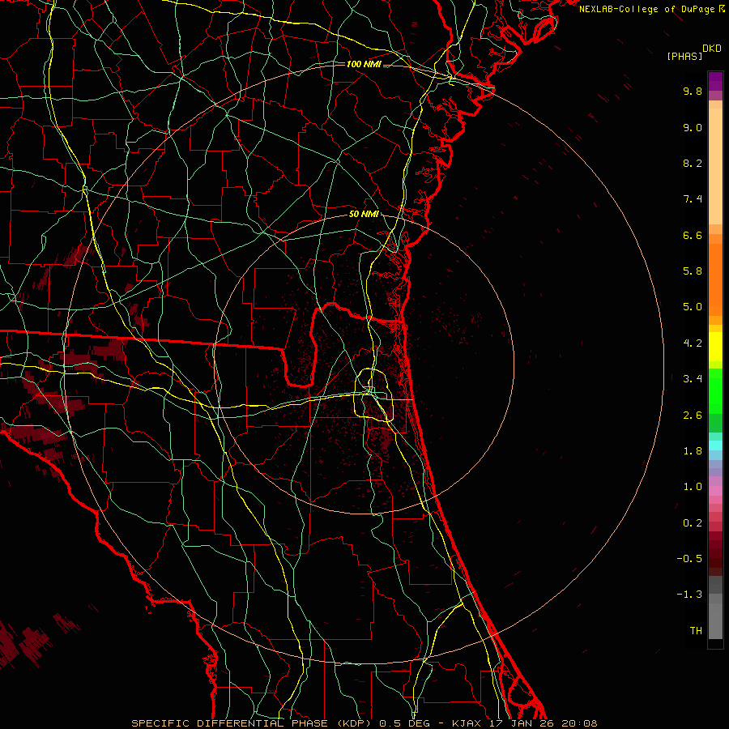
Task: Click the gray swatch beside -1.3
Action: click(715, 595)
